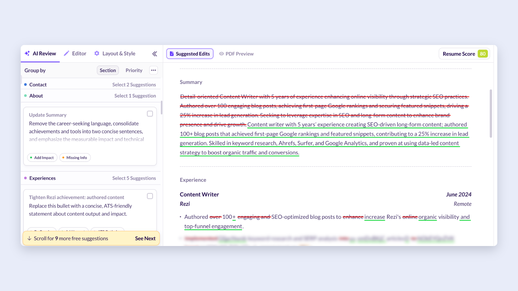Click the Suggested Edits document icon

[x=172, y=54]
